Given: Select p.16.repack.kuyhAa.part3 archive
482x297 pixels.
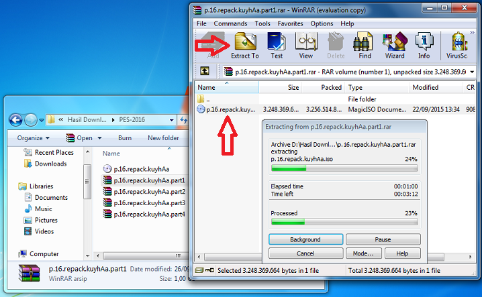Looking at the screenshot, I should (144, 203).
